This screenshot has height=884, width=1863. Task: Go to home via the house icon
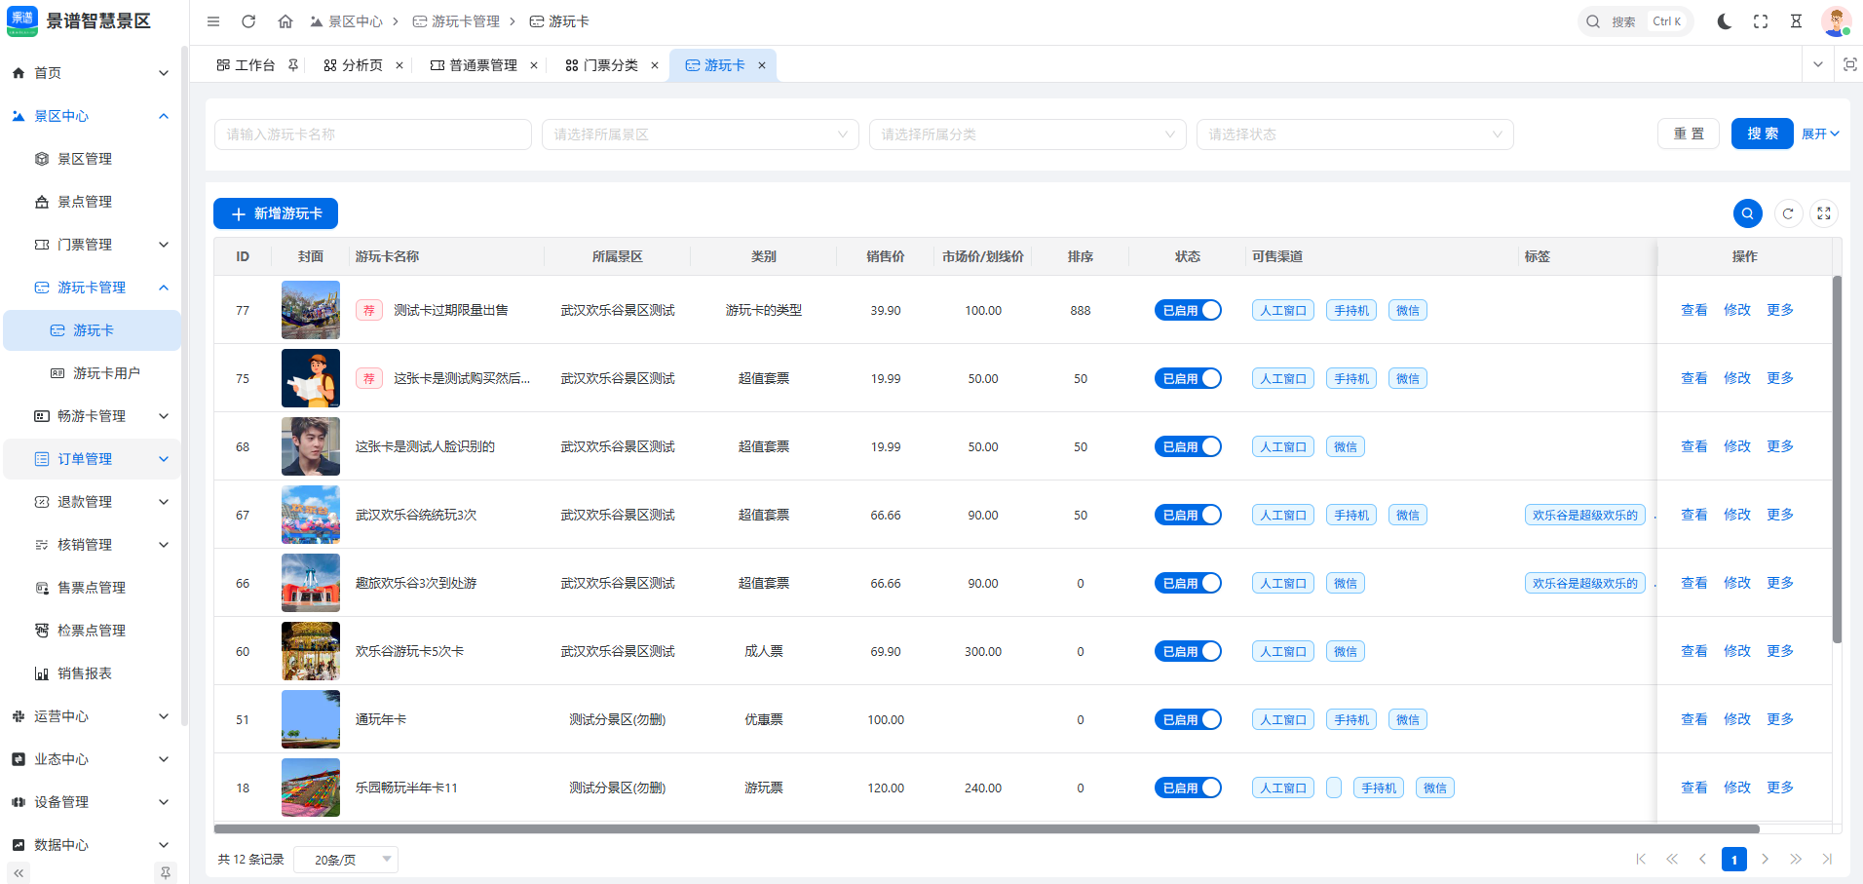click(x=285, y=21)
